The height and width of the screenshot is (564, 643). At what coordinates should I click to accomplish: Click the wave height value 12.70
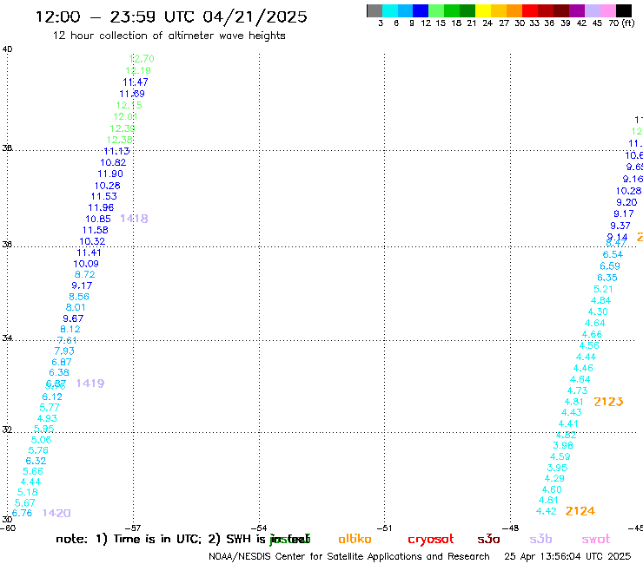(x=142, y=59)
